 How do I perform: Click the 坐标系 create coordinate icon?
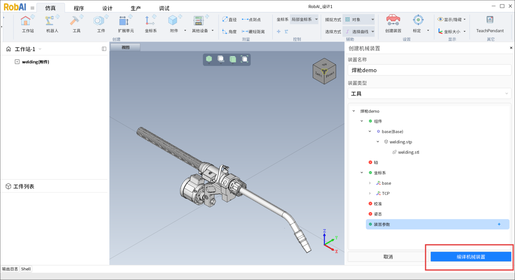[x=151, y=20]
